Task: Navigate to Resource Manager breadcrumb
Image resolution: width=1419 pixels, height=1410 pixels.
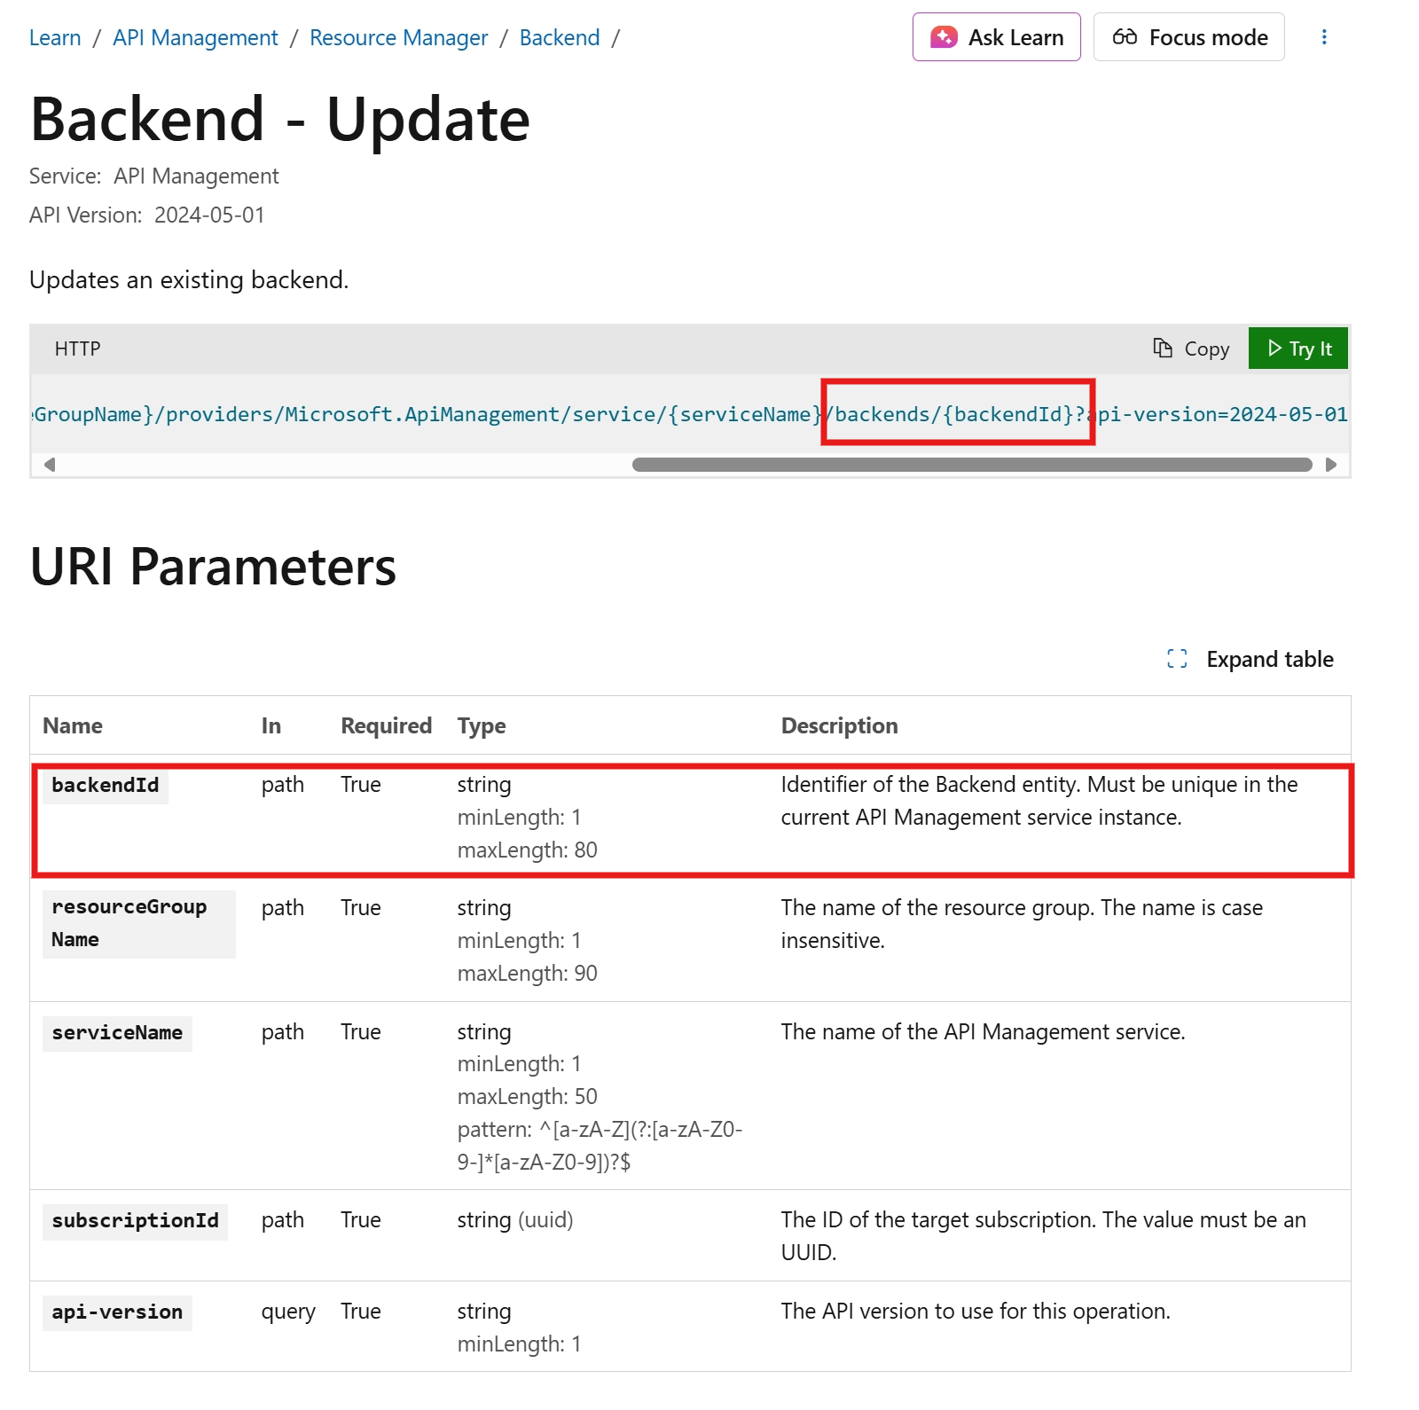Action: point(398,38)
